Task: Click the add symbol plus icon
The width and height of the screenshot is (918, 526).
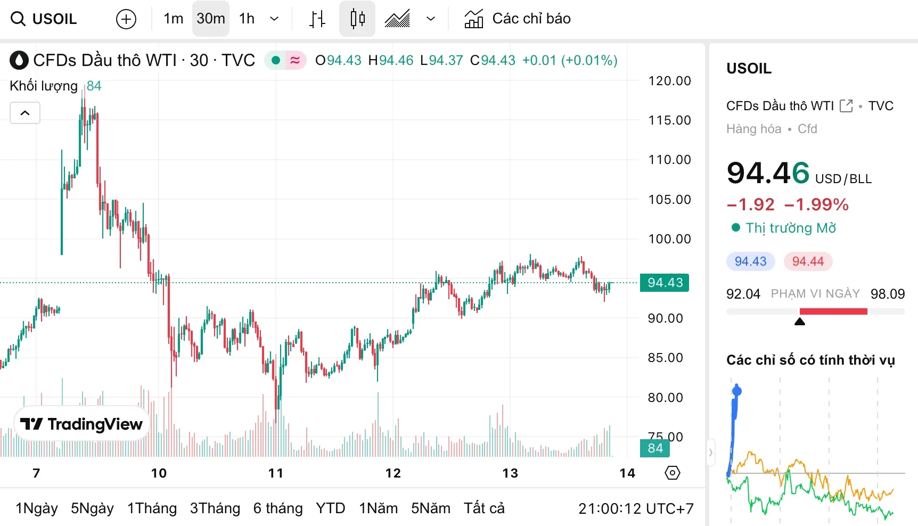Action: [x=126, y=19]
